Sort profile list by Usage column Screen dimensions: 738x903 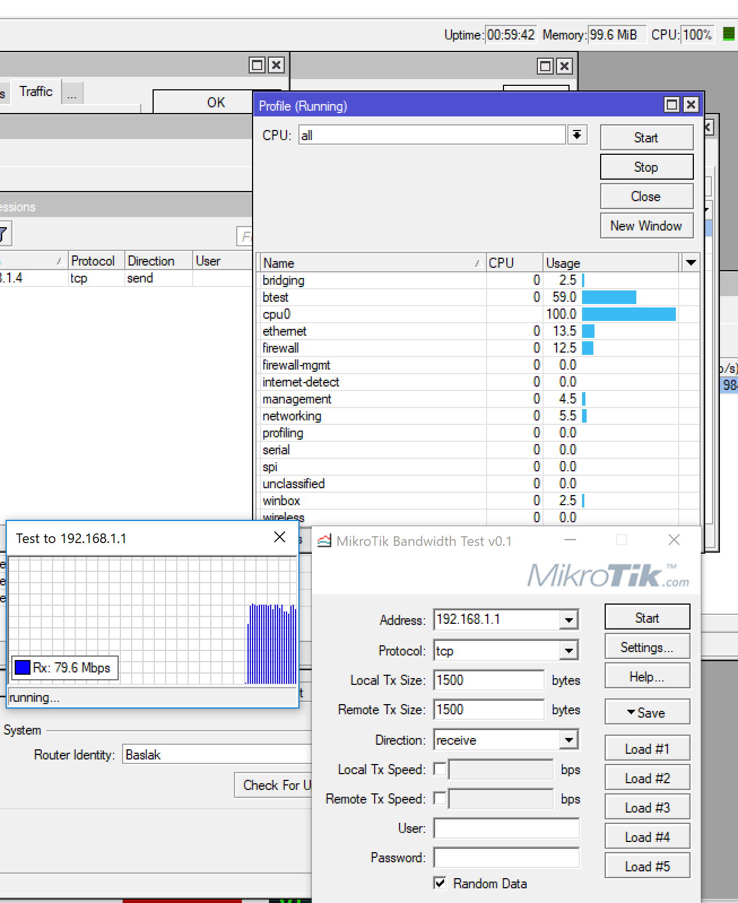pyautogui.click(x=611, y=263)
